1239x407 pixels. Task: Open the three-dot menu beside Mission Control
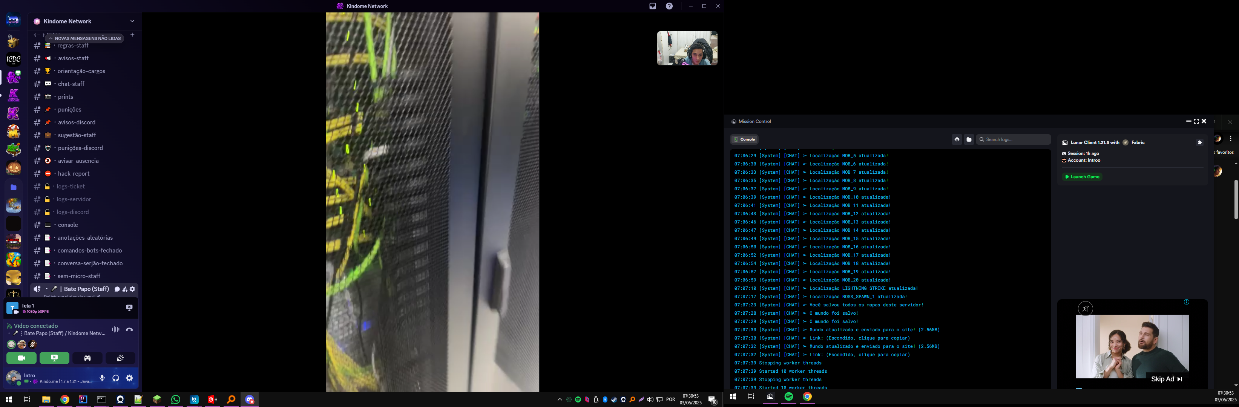point(1231,138)
